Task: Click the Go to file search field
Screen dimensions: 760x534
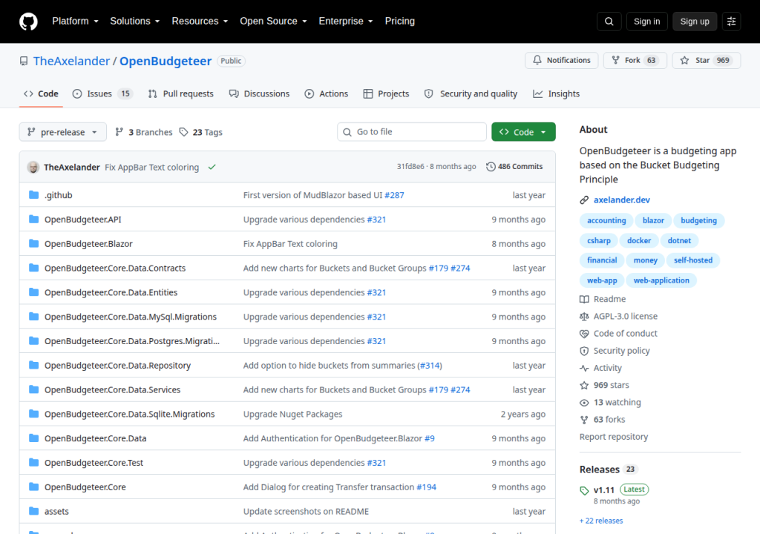Action: point(411,132)
